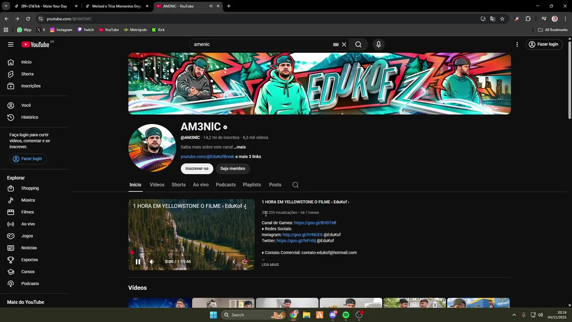This screenshot has width=572, height=322.
Task: Open Discord from the Windows taskbar
Action: coord(333,315)
